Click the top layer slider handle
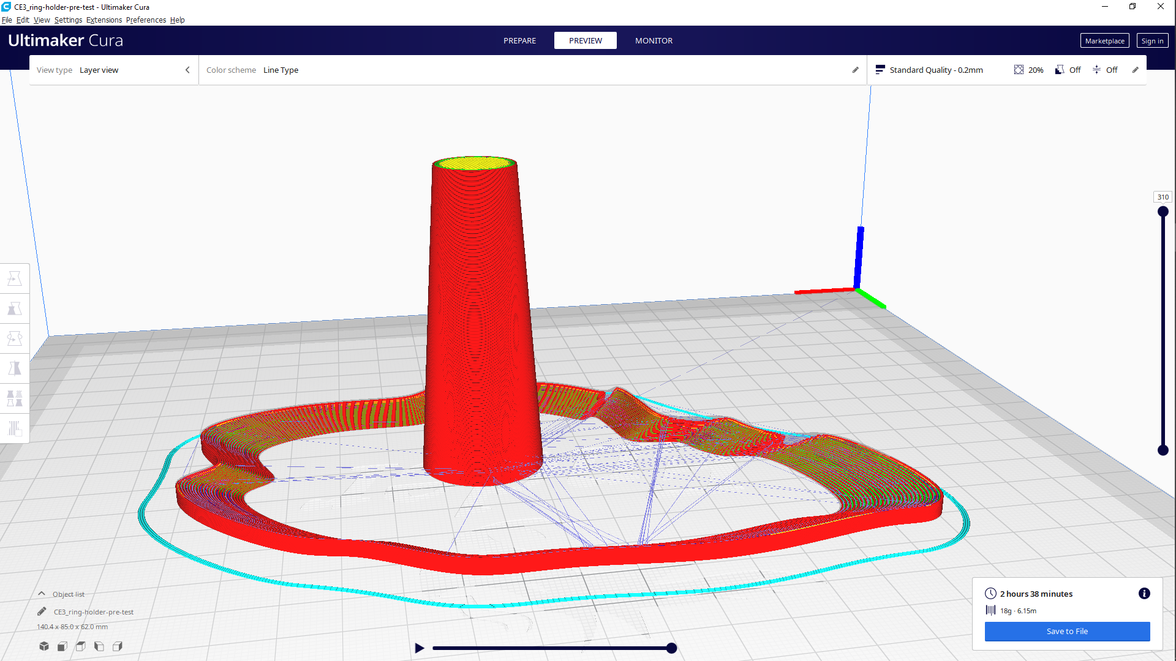The width and height of the screenshot is (1176, 661). [x=1163, y=212]
